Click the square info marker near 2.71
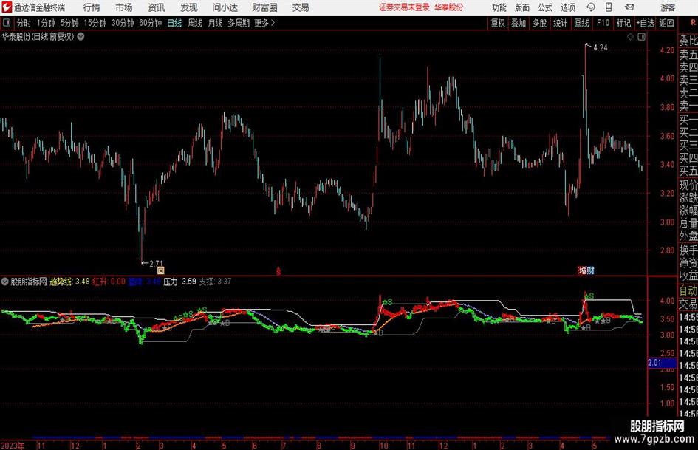698x450 pixels. 161,270
